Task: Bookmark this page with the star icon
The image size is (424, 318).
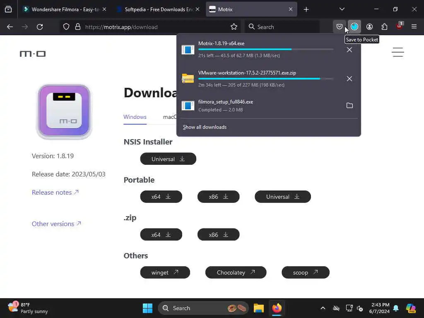Action: (234, 27)
